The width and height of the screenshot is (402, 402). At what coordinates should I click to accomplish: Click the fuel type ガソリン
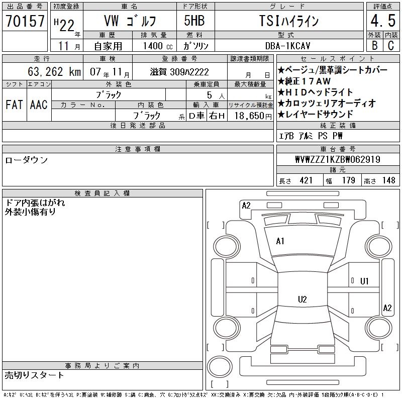(x=195, y=46)
